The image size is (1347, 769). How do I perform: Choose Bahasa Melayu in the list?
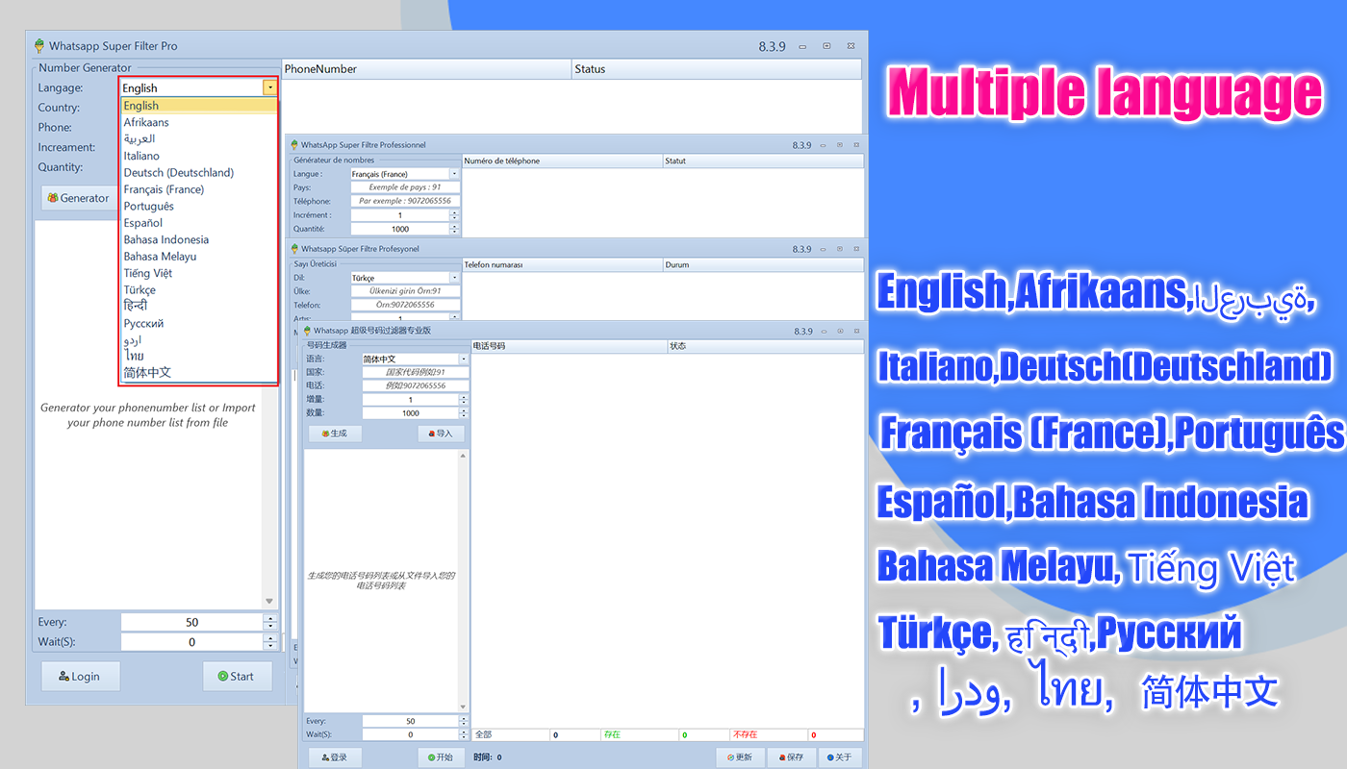click(x=199, y=257)
